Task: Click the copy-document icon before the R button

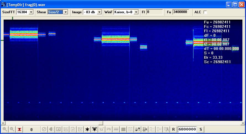Action: 166,129
